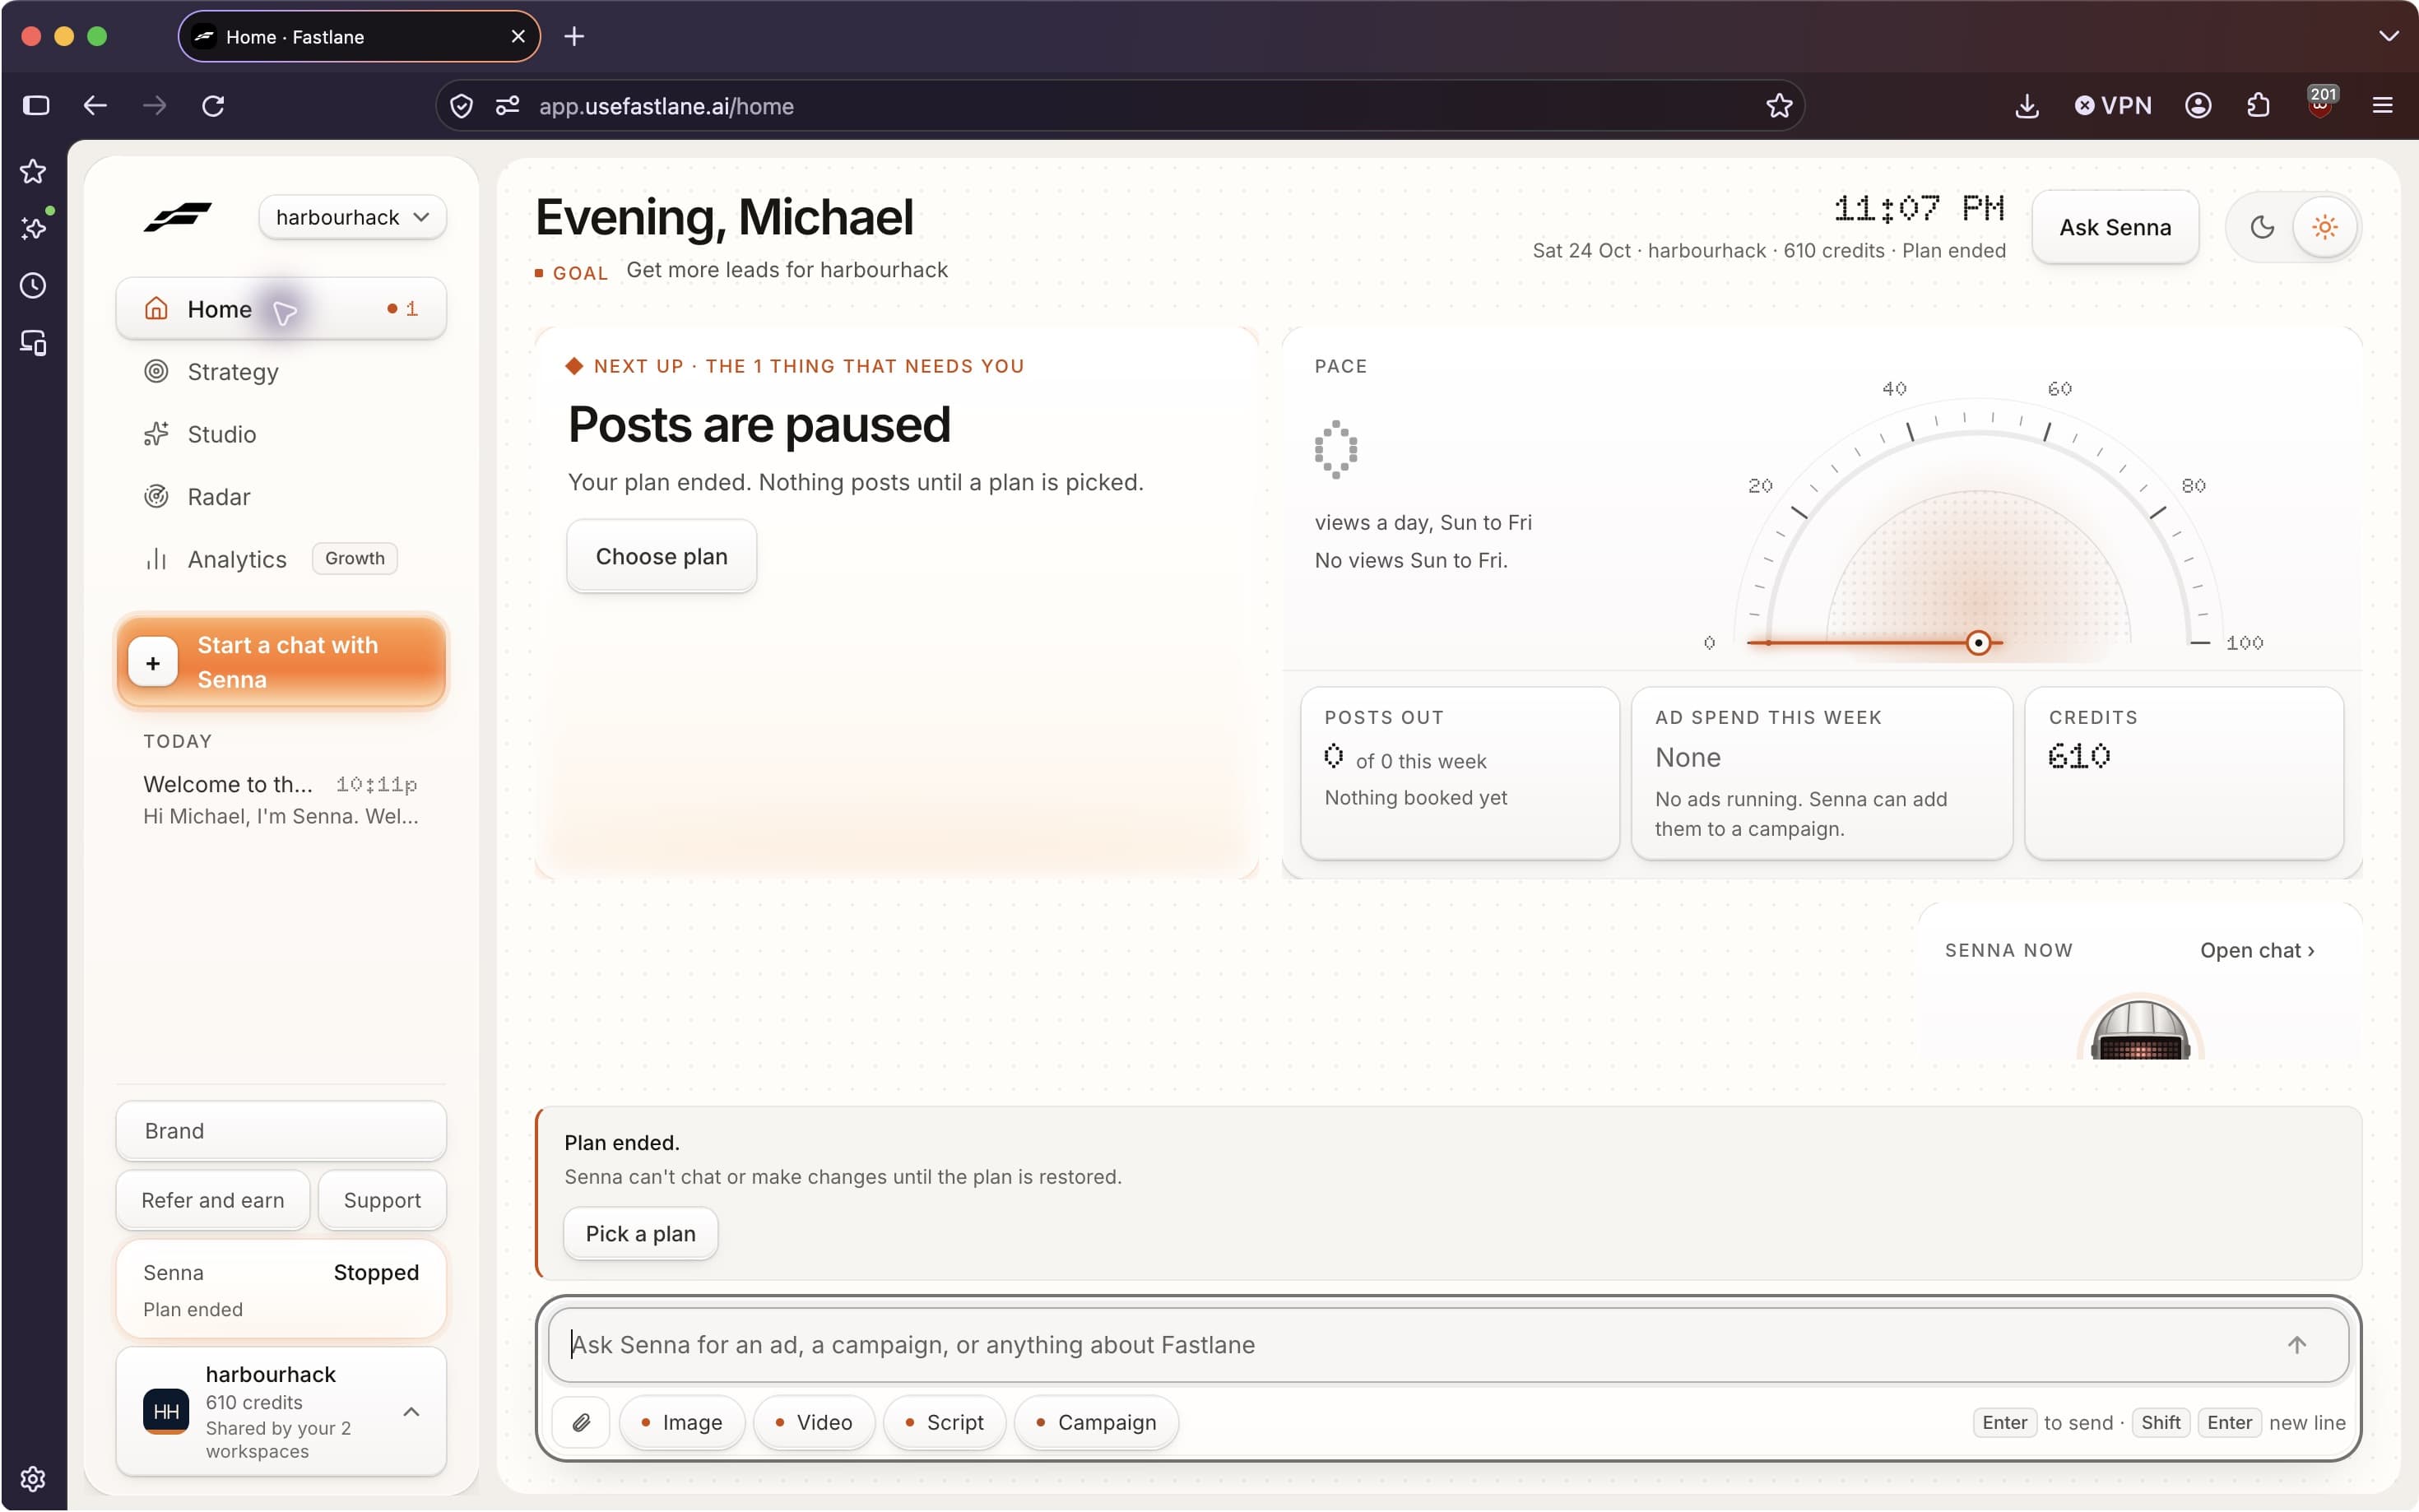Go back with the browser back arrow
Image resolution: width=2419 pixels, height=1512 pixels.
(95, 105)
